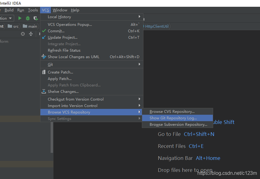Select Commit... from the VCS menu
This screenshot has height=179, width=260.
[92, 31]
